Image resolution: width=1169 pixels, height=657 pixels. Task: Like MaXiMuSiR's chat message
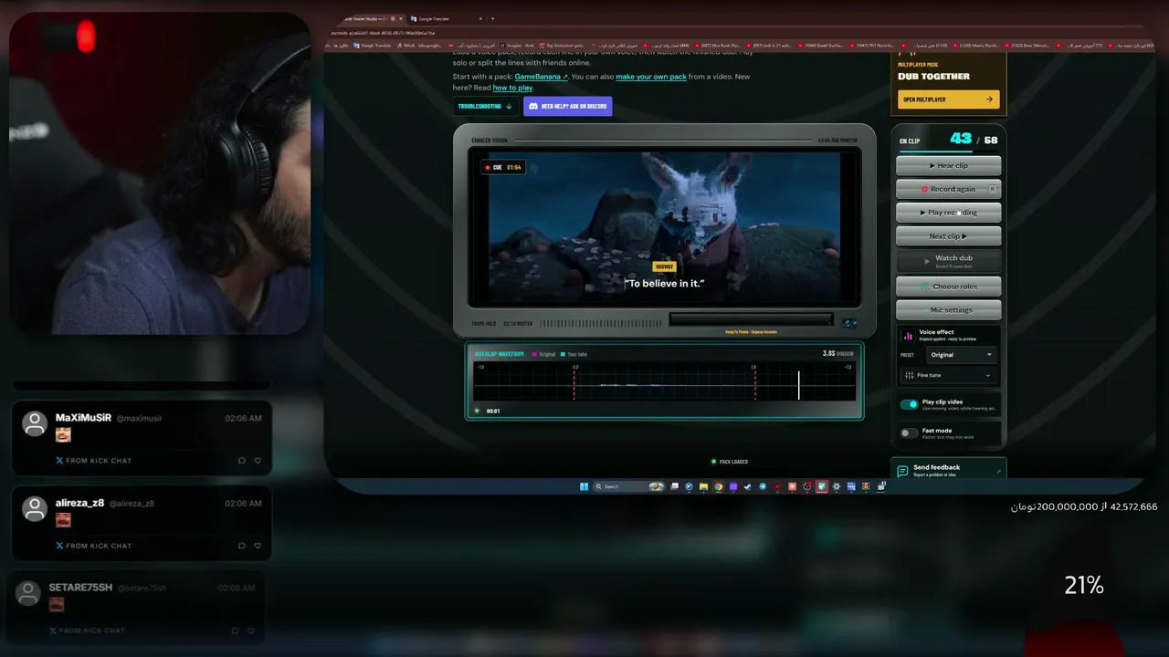click(x=258, y=461)
